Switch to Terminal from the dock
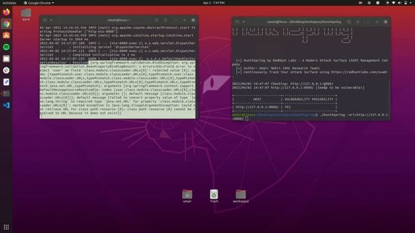 pos(6,93)
